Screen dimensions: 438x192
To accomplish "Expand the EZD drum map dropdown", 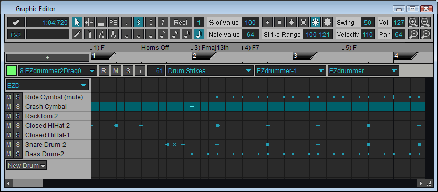I will coord(47,85).
